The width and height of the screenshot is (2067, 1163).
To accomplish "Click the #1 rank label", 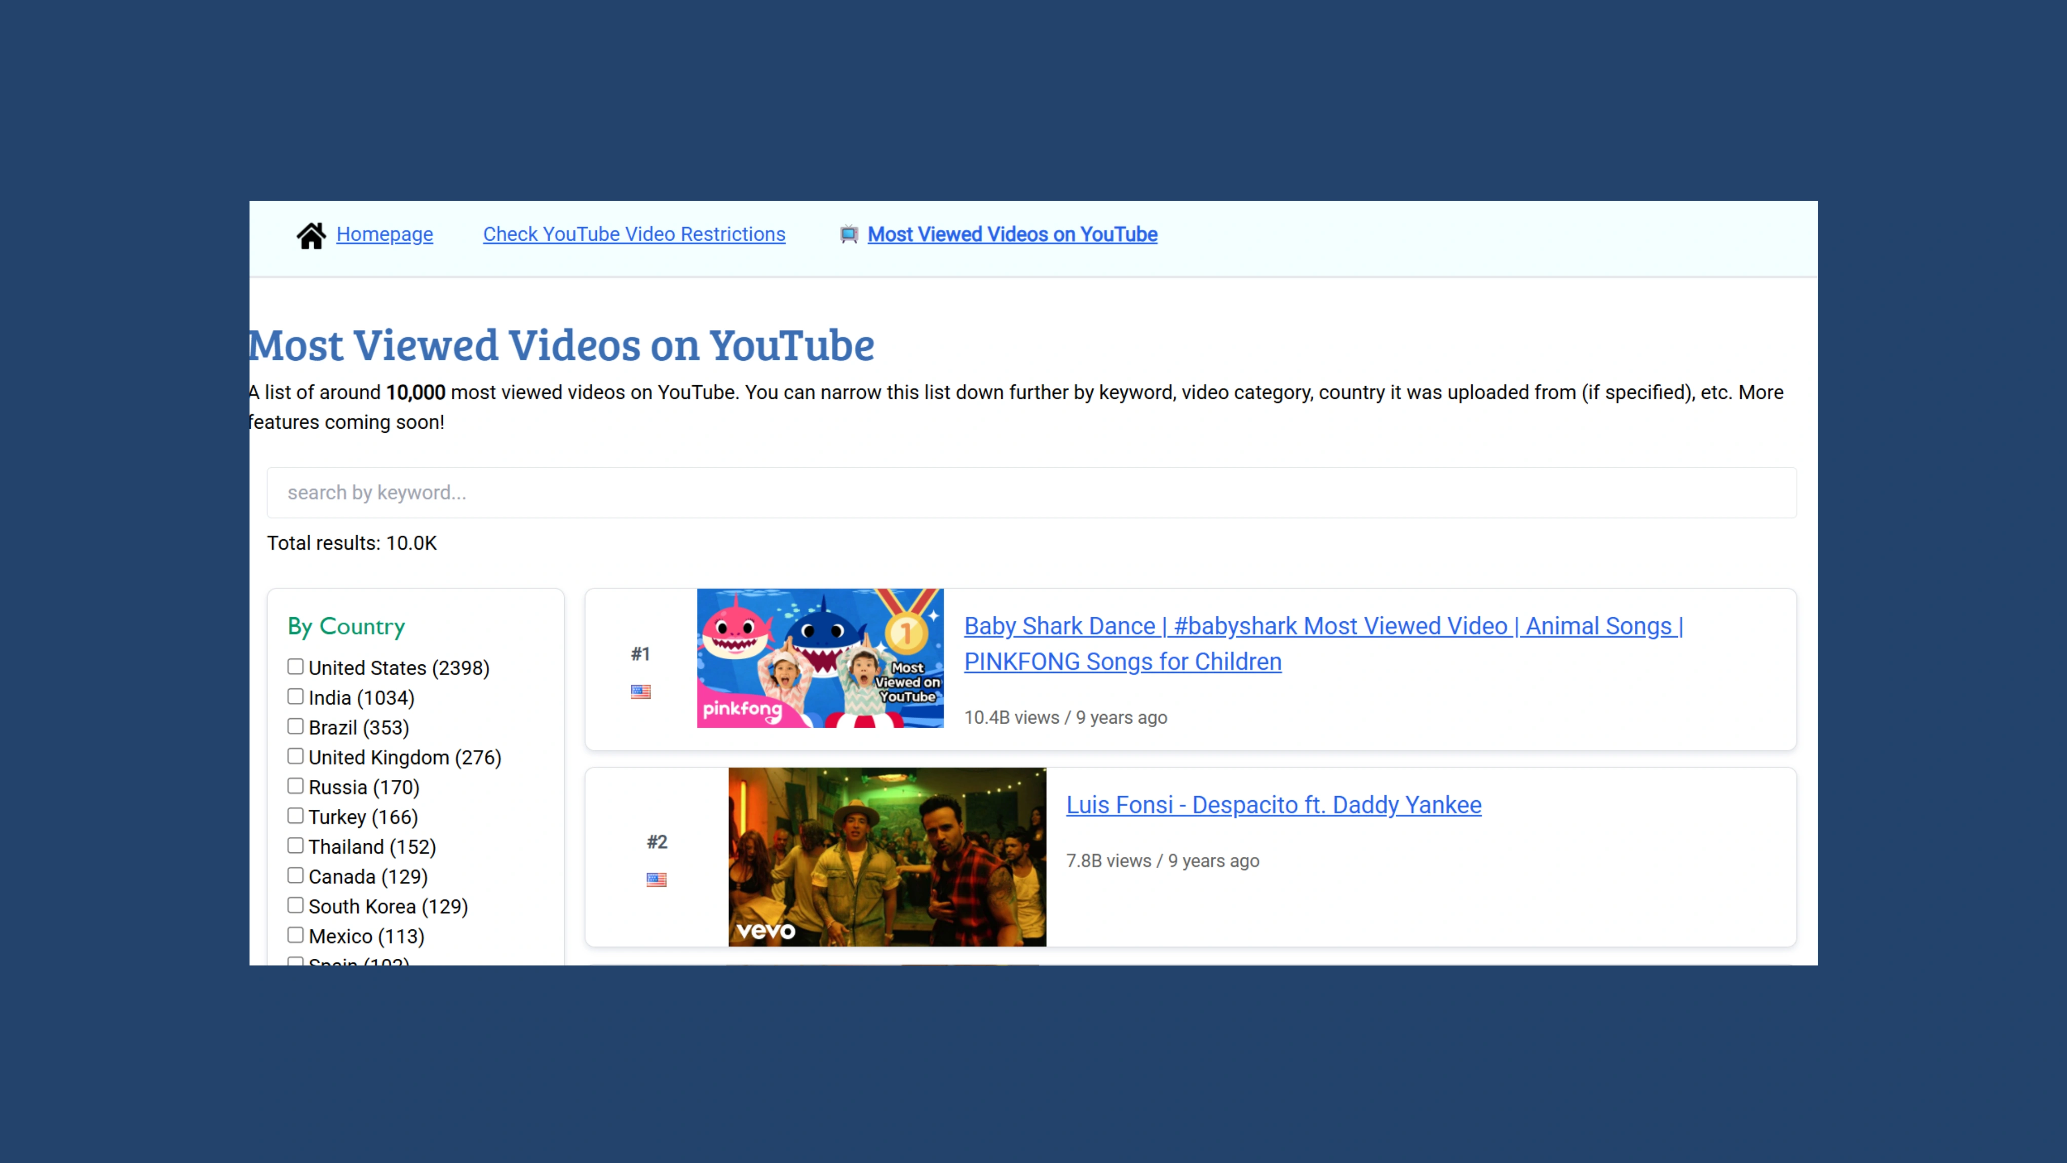I will tap(640, 654).
